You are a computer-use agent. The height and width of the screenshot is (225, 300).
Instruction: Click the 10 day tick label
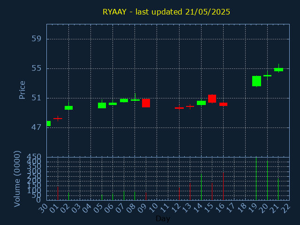point(154,208)
